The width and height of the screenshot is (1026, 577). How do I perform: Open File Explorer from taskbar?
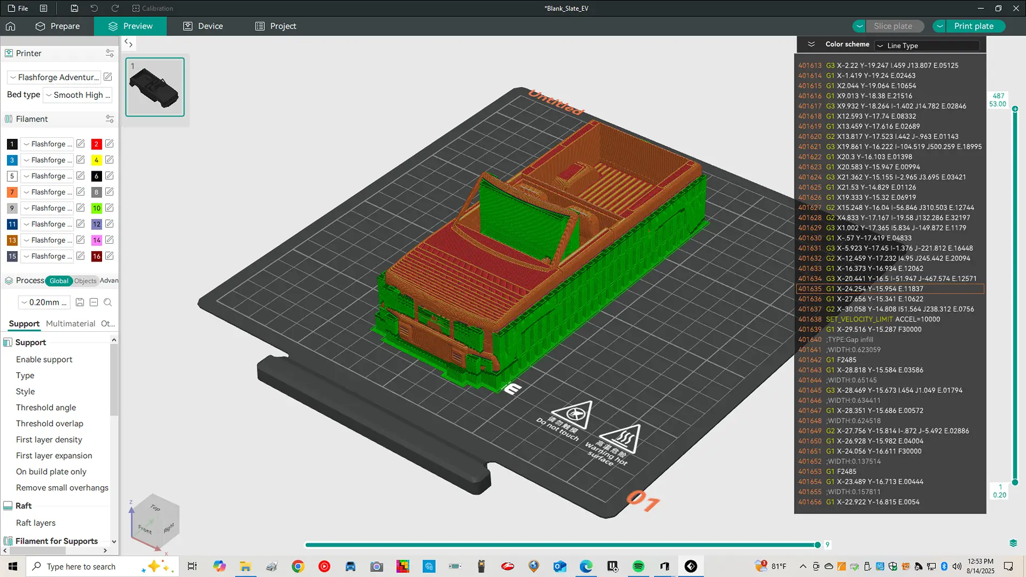click(246, 566)
